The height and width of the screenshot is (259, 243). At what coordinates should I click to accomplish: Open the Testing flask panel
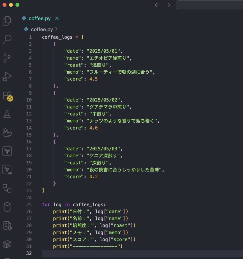coord(7,114)
